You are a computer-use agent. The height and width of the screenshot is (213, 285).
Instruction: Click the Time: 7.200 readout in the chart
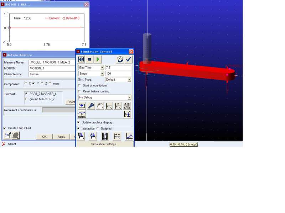click(x=22, y=18)
